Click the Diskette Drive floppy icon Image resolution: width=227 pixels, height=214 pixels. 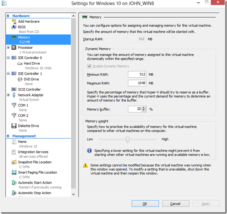[14, 126]
